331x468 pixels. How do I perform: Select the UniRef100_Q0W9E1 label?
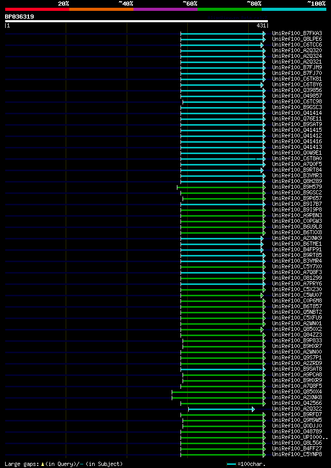(297, 153)
